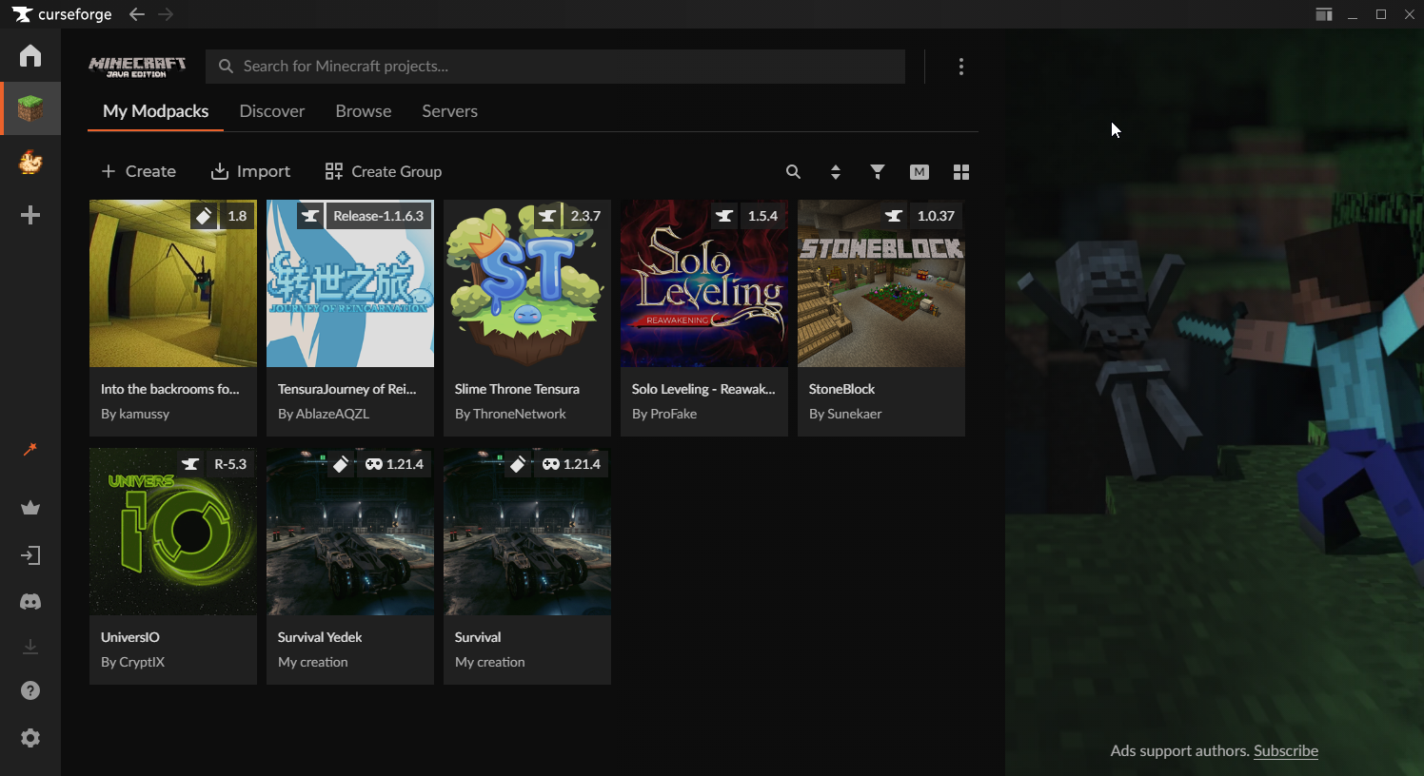Open the Discord icon in sidebar
The width and height of the screenshot is (1424, 776).
point(30,602)
